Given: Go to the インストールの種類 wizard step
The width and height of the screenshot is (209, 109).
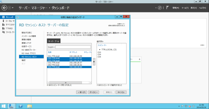Looking at the screenshot, I should pyautogui.click(x=29, y=36).
